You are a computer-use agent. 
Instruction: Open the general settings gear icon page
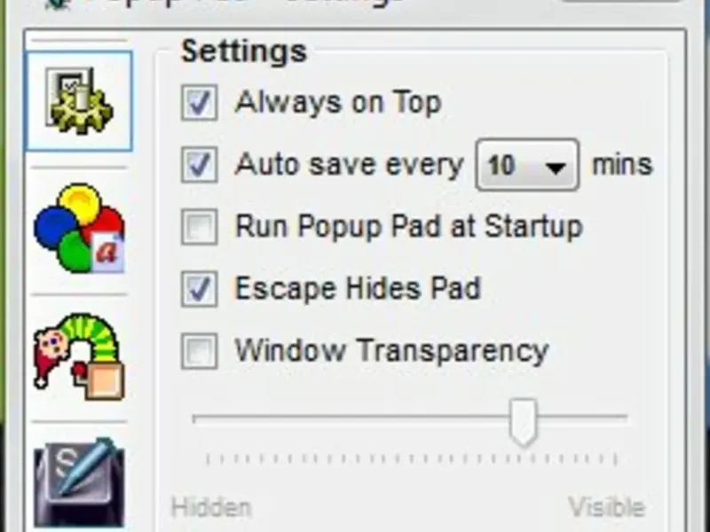[x=79, y=101]
